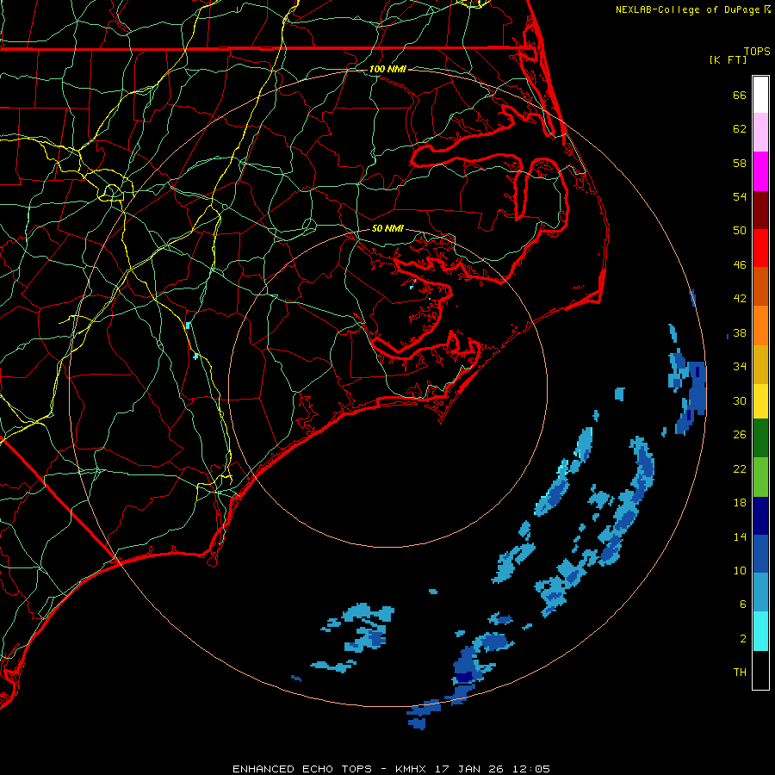Click the orange 38 kft legend swatch
The height and width of the screenshot is (775, 775).
760,325
